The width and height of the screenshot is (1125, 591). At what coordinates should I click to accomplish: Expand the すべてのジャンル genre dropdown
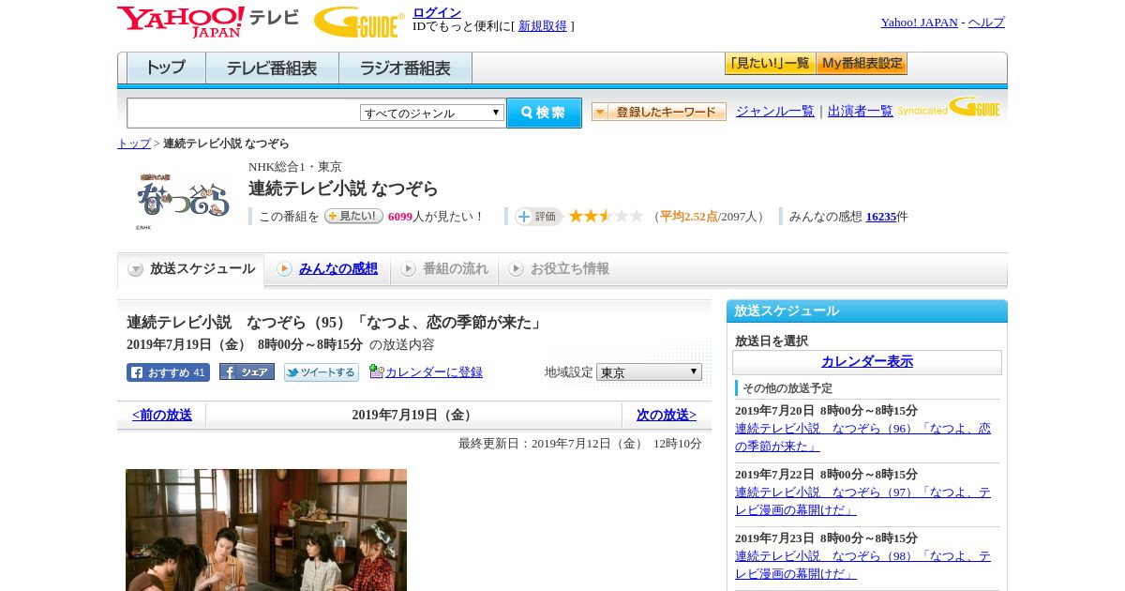click(432, 113)
